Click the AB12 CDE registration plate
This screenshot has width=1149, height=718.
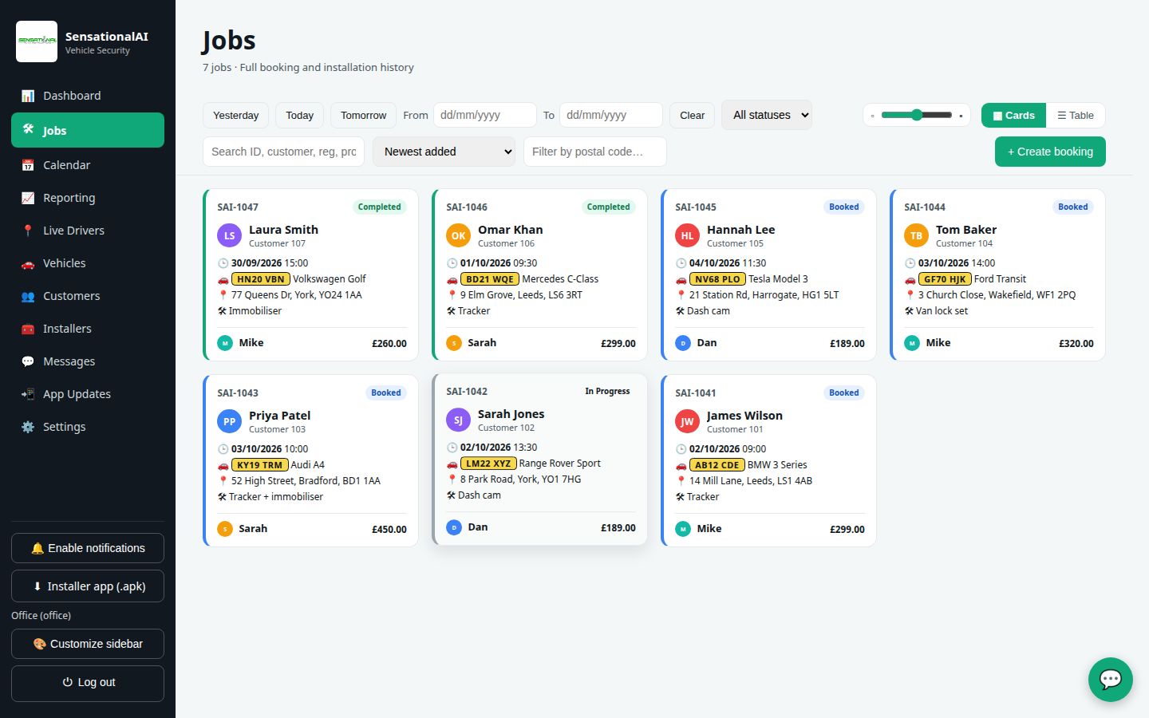[717, 465]
